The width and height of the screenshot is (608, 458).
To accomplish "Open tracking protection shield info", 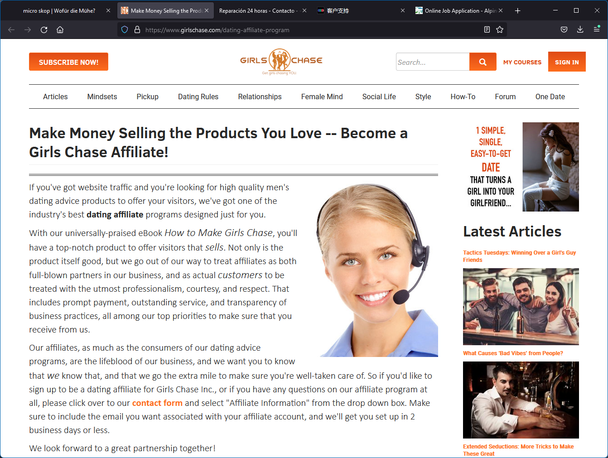I will 125,29.
